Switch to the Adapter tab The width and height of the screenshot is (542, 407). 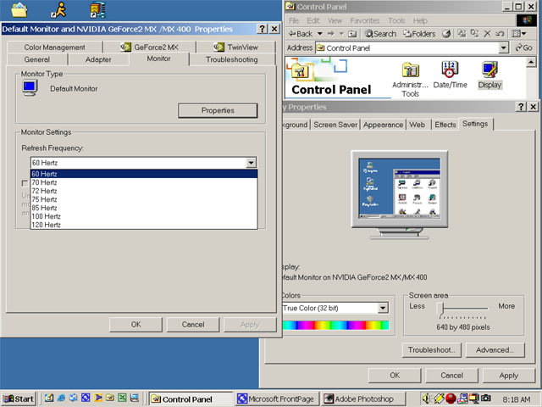tap(98, 59)
